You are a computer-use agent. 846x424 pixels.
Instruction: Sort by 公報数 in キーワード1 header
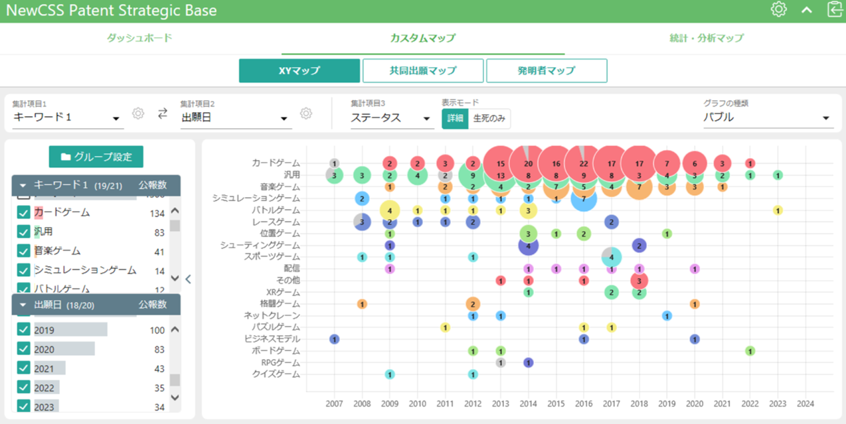click(x=153, y=185)
